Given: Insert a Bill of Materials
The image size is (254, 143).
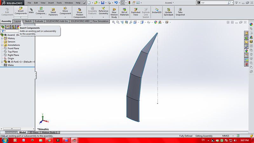Looking at the screenshot, I should click(x=124, y=12).
